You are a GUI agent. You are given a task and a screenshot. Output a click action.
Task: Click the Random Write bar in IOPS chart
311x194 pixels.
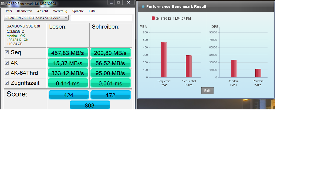(258, 73)
